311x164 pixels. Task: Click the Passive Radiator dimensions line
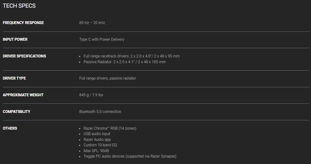[124, 62]
